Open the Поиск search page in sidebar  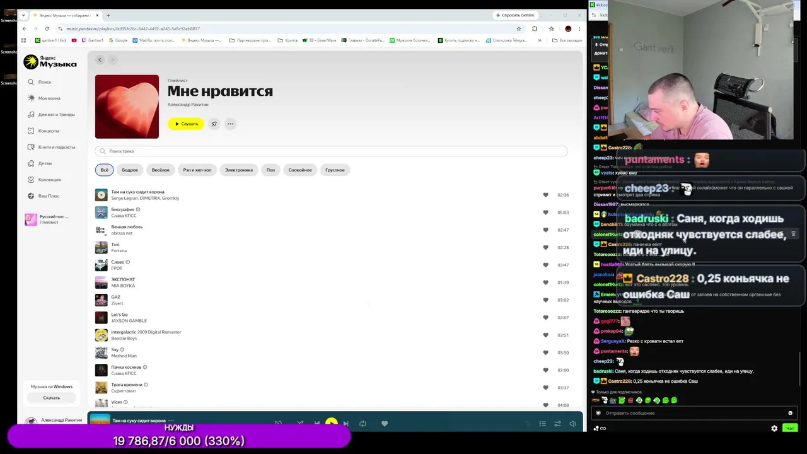point(39,82)
